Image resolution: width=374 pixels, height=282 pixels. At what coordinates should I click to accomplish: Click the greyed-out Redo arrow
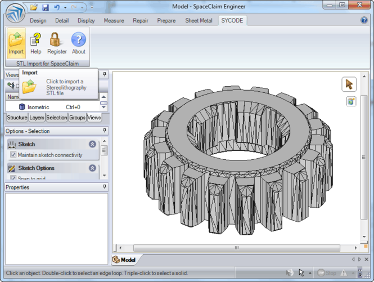(x=74, y=7)
